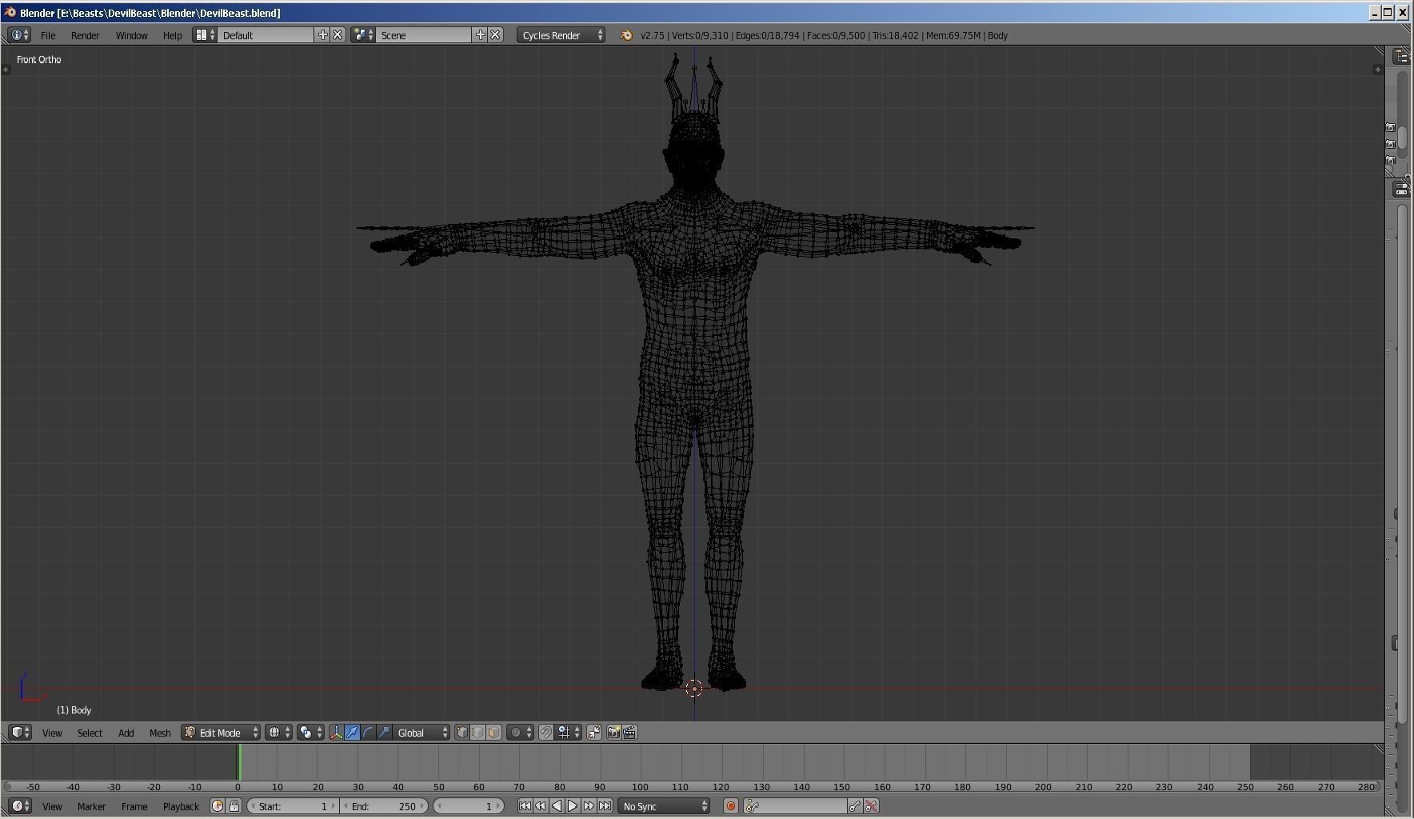Open the 3D viewport Select menu

click(90, 733)
